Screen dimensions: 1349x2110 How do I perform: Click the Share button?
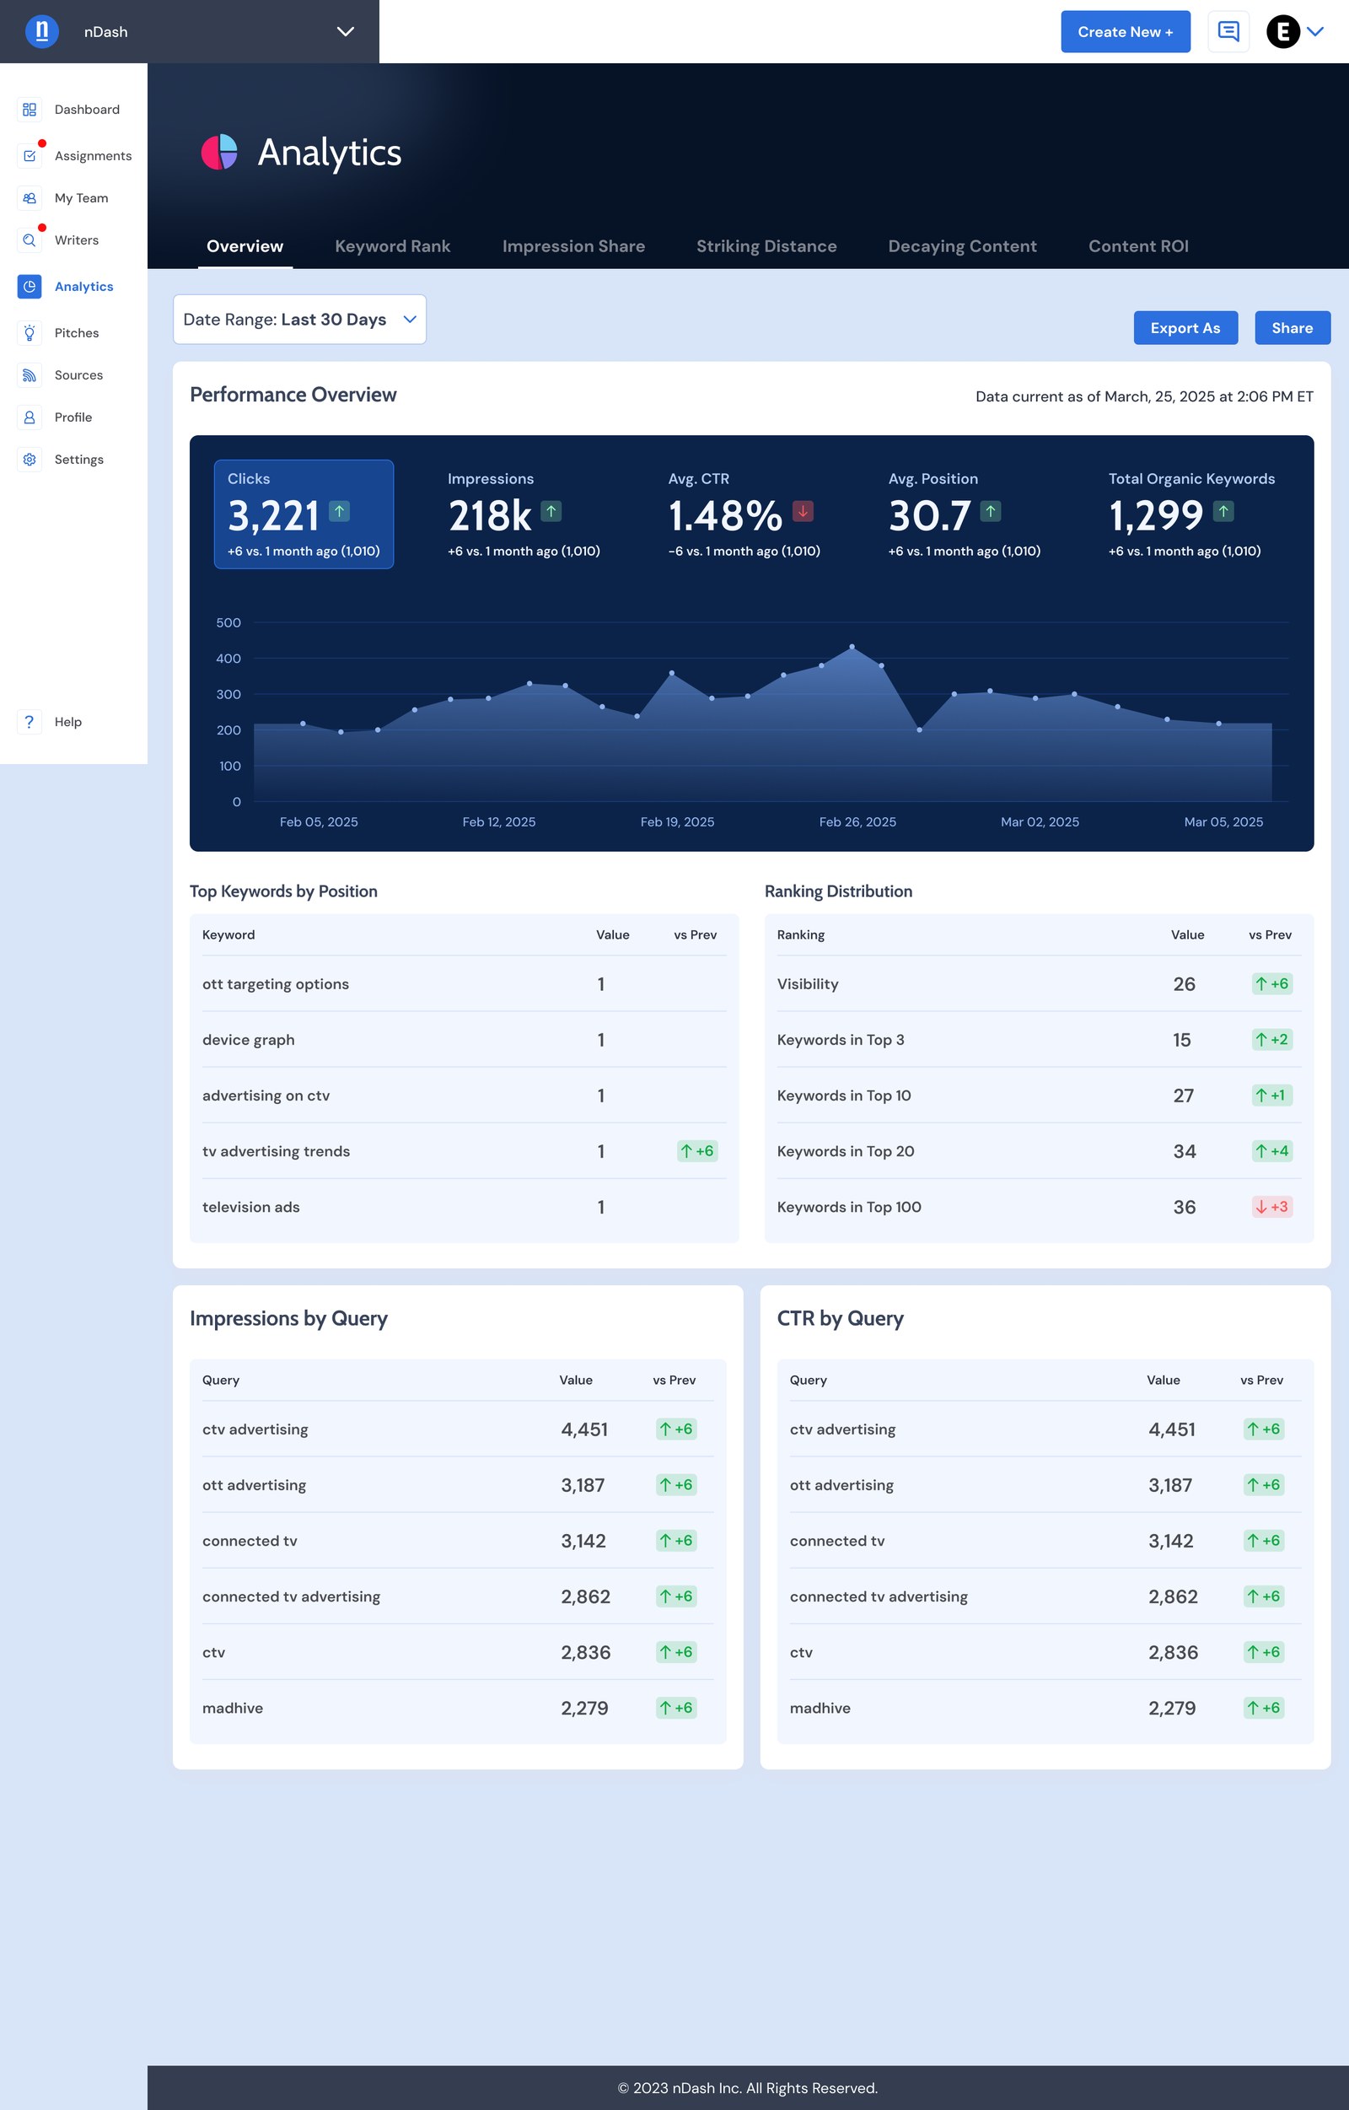pyautogui.click(x=1292, y=328)
